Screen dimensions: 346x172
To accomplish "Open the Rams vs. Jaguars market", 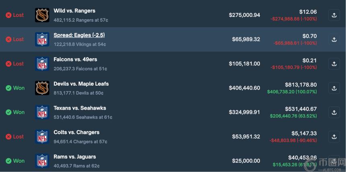I will tap(74, 157).
